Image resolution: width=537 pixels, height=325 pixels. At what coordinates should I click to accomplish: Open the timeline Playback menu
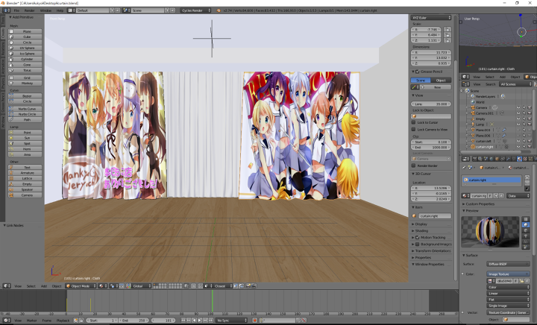pyautogui.click(x=63, y=321)
